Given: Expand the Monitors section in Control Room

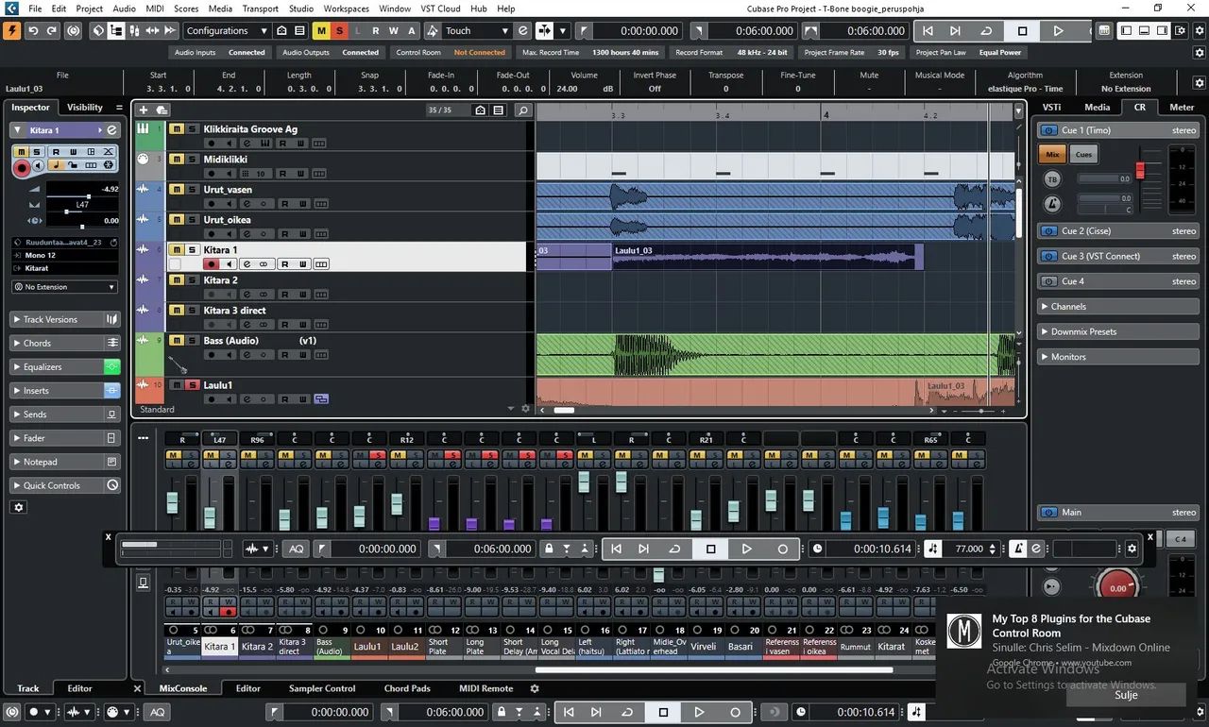Looking at the screenshot, I should click(x=1118, y=357).
